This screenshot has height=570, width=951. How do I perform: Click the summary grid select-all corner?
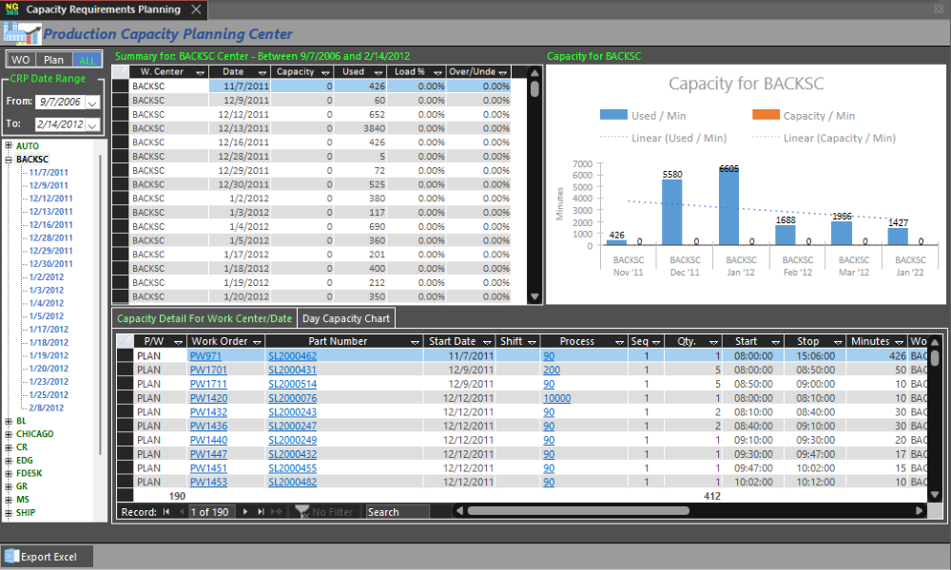coord(121,71)
